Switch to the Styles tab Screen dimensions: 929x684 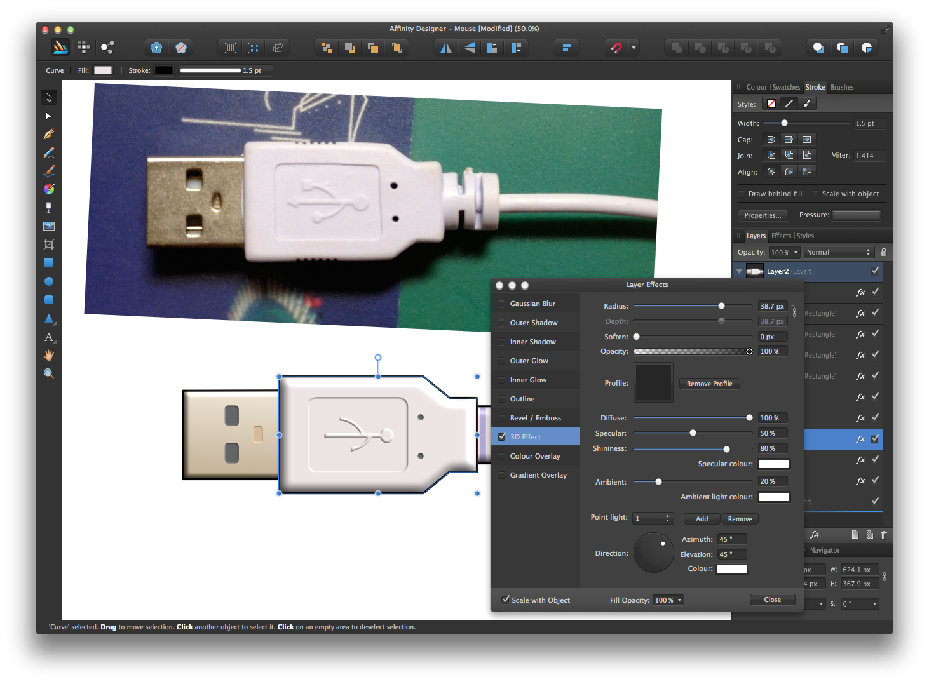point(805,236)
